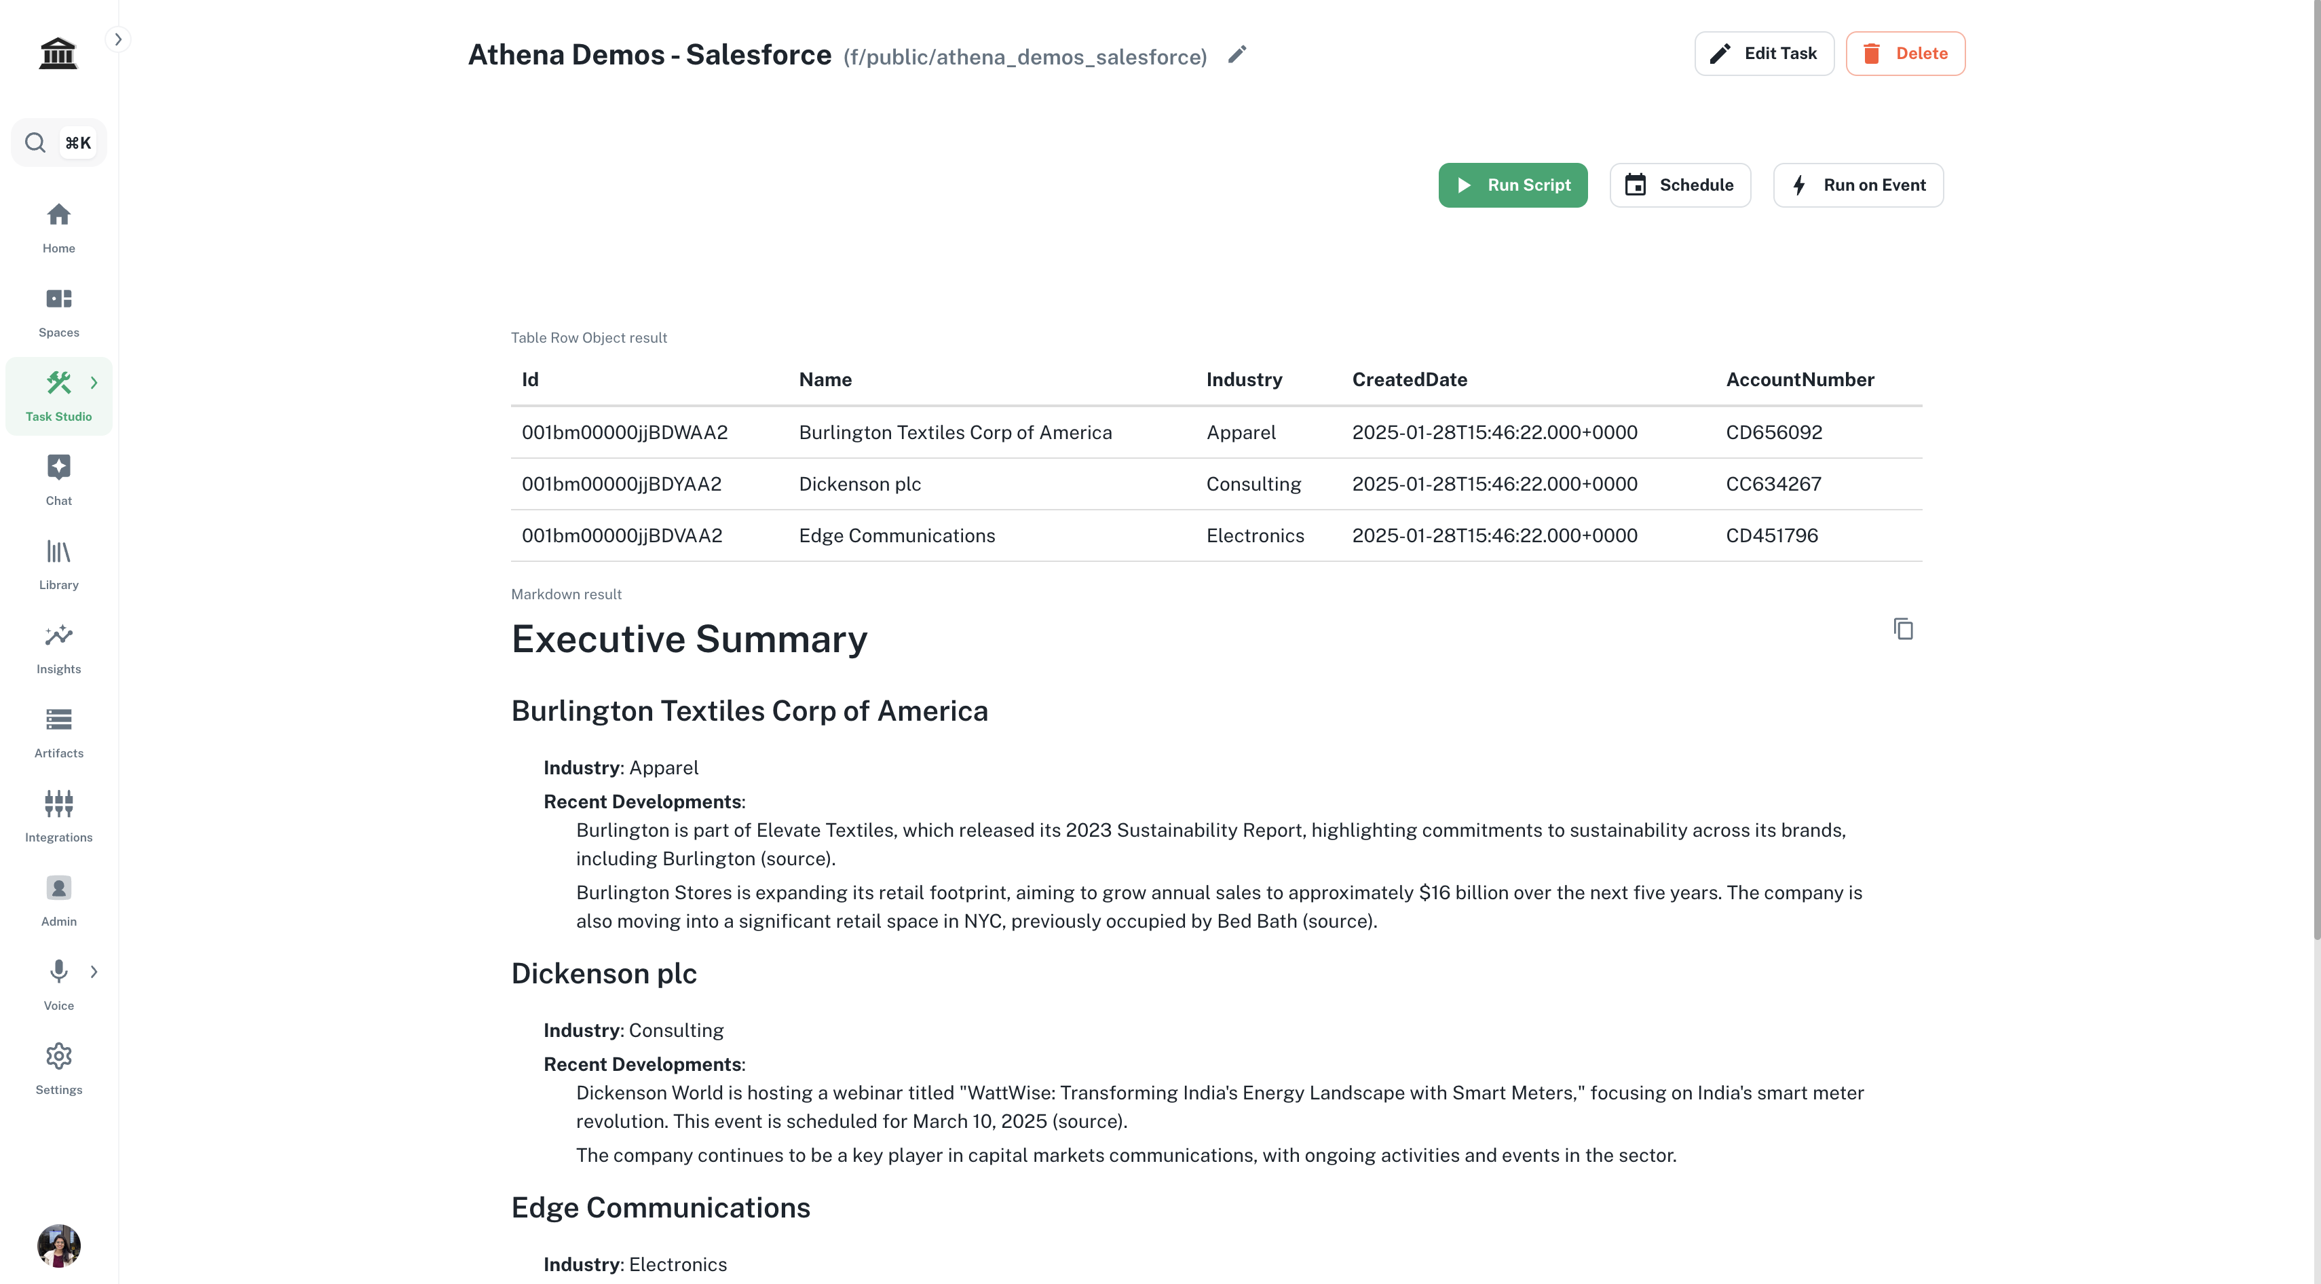Click the Dickenson plc section heading

tap(604, 973)
